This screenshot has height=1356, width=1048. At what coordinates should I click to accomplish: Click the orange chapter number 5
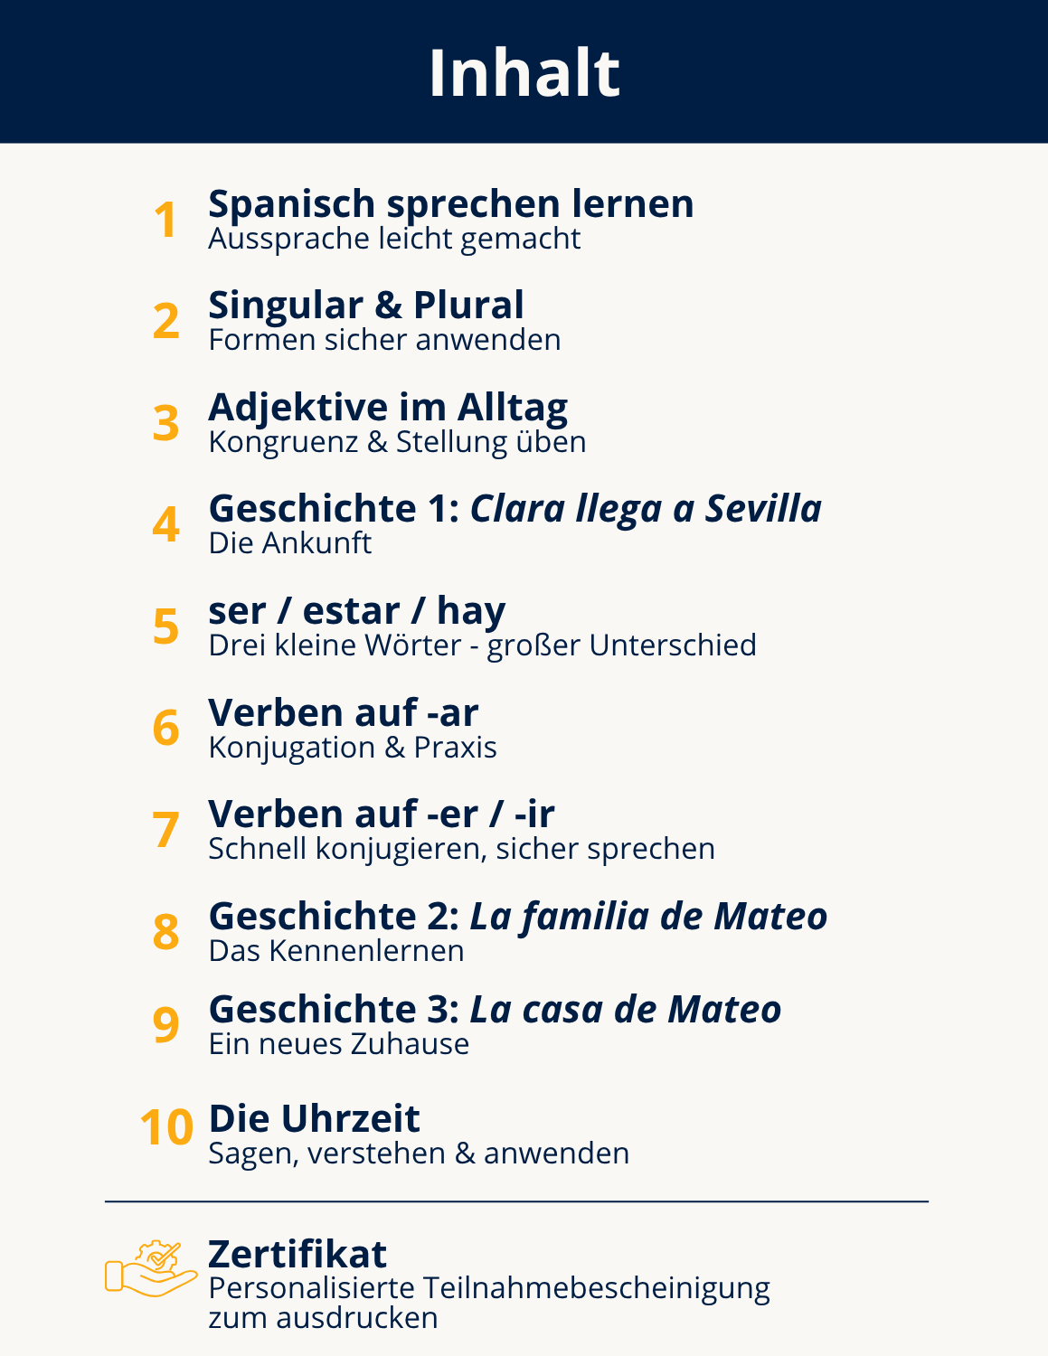tap(165, 627)
